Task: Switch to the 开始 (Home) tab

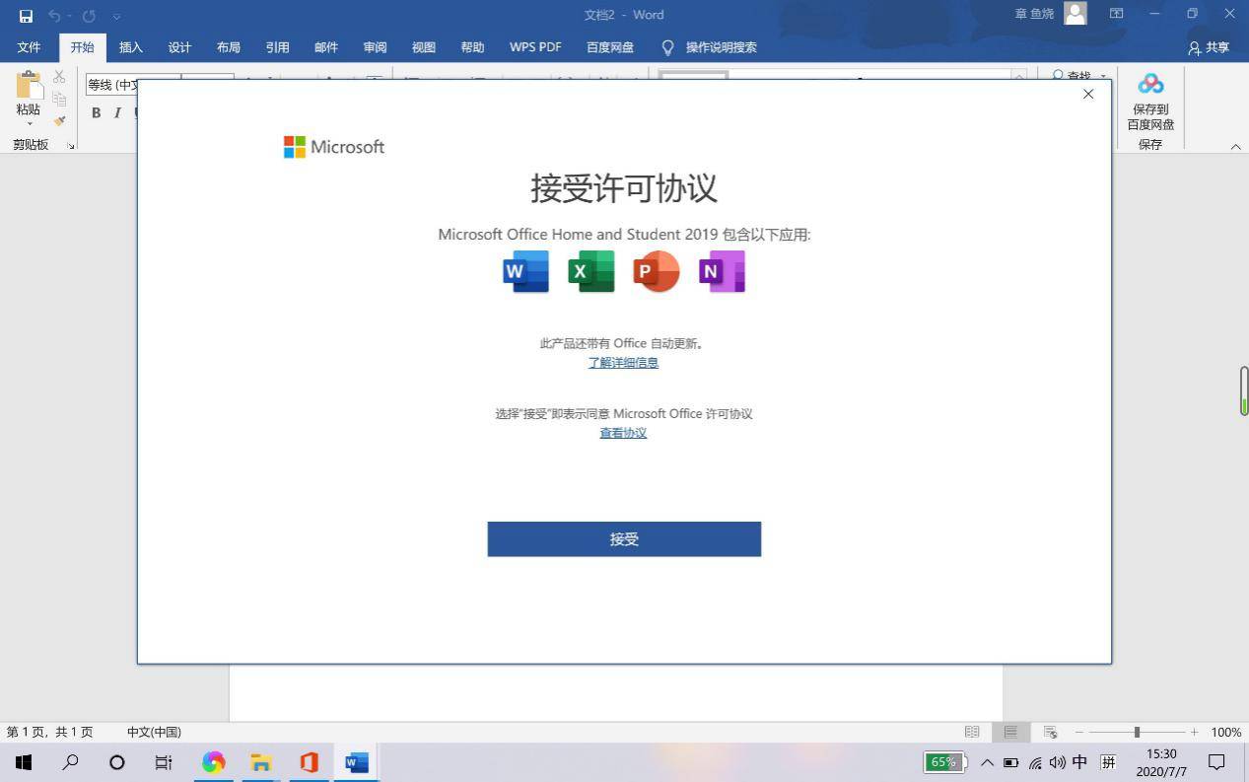Action: (82, 47)
